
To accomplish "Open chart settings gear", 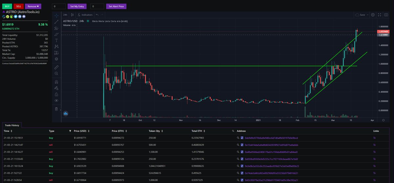I will click(x=373, y=15).
